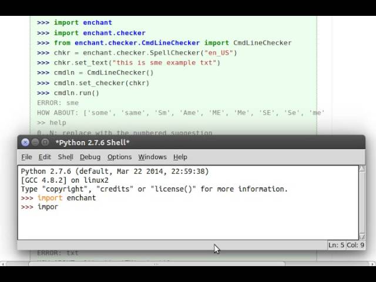Click the shell scrollbar down arrow
376x282 pixels.
click(362, 237)
